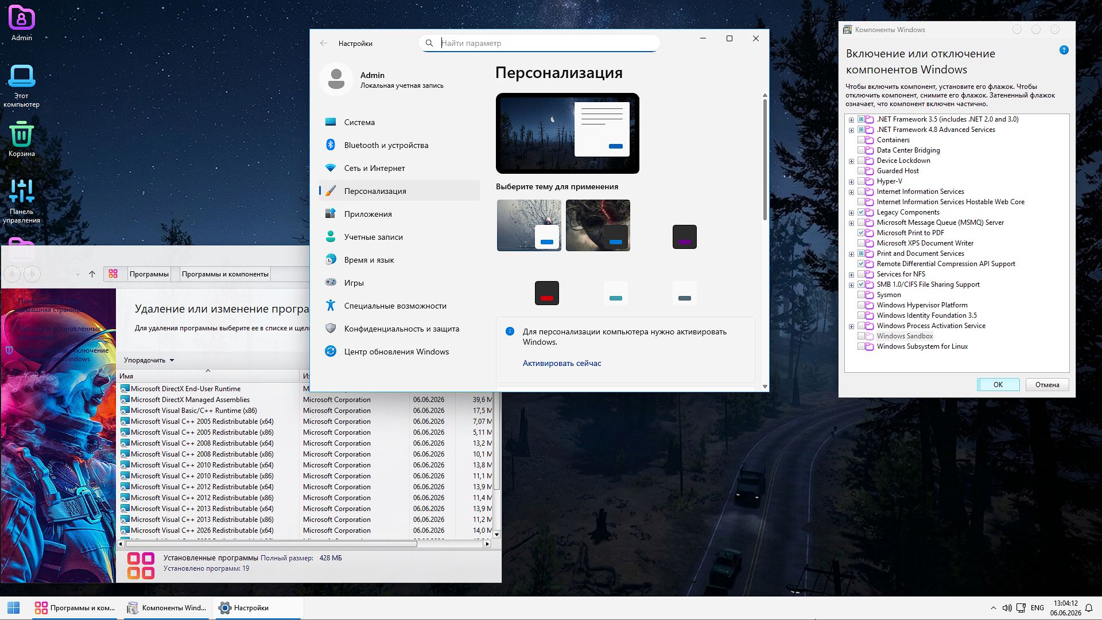This screenshot has height=620, width=1102.
Task: Select the light teal-accent theme swatch
Action: coord(615,293)
